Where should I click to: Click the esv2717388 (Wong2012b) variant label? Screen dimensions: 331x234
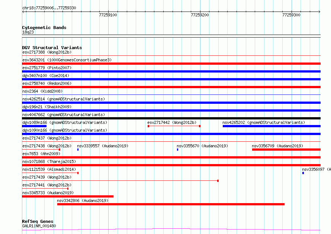47,52
